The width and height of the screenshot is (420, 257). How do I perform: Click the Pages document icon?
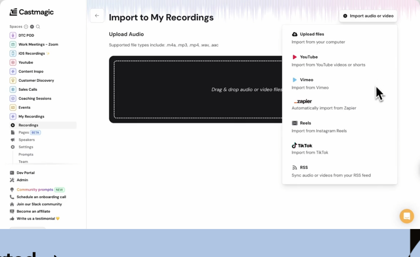coord(13,132)
